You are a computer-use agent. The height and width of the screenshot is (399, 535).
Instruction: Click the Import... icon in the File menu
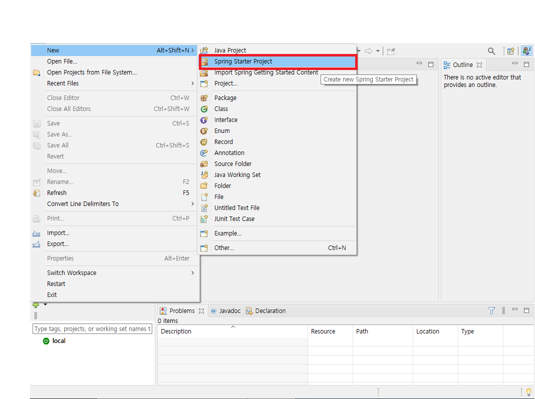coord(37,233)
